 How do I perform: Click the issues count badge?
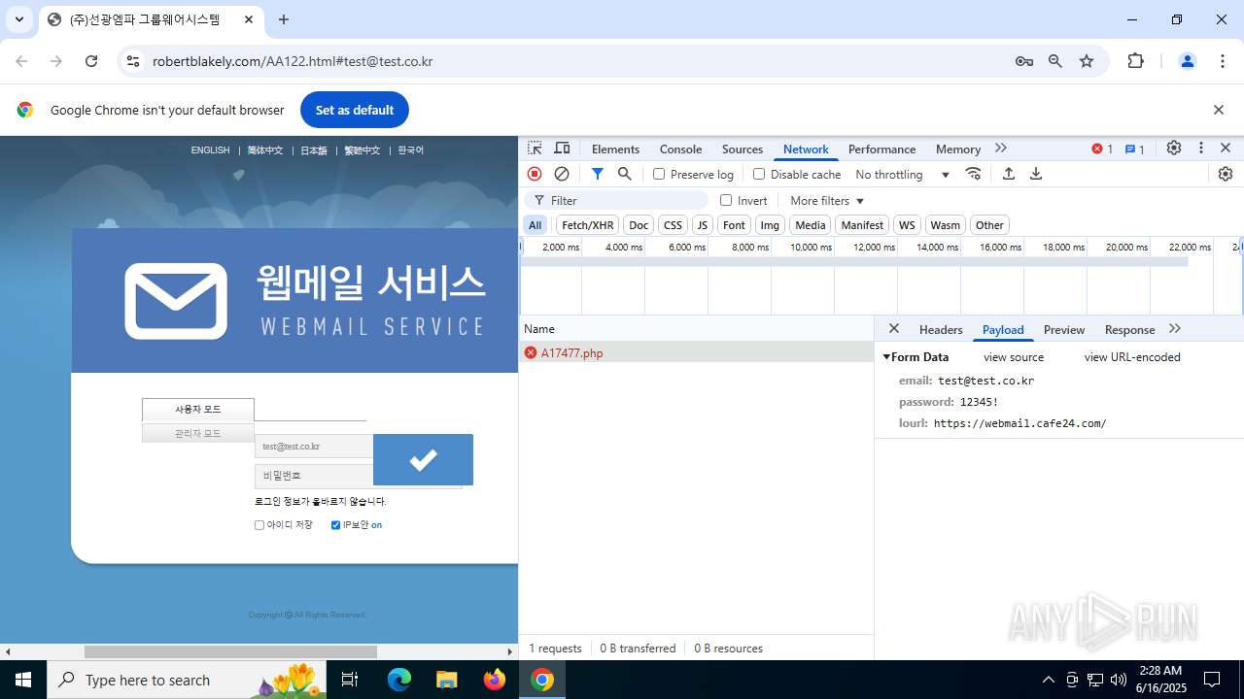[x=1134, y=149]
